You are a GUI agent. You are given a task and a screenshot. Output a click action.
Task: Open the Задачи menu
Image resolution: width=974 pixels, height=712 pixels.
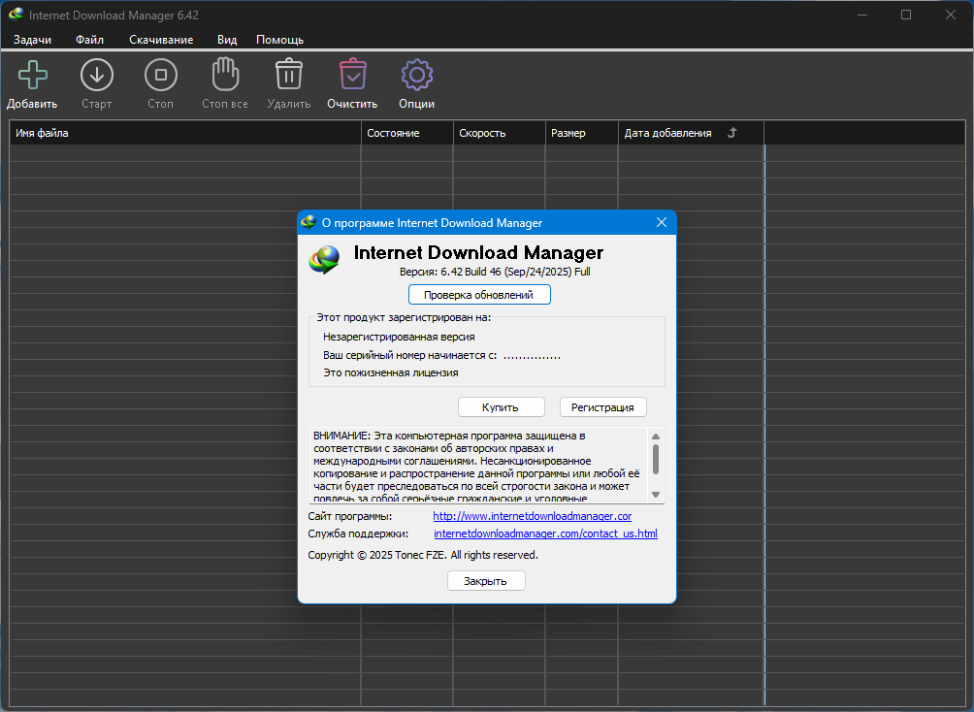[x=32, y=40]
